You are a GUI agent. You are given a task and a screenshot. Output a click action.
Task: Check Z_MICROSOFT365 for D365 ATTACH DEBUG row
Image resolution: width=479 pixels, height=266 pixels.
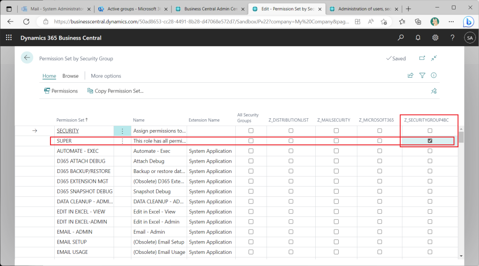(379, 161)
